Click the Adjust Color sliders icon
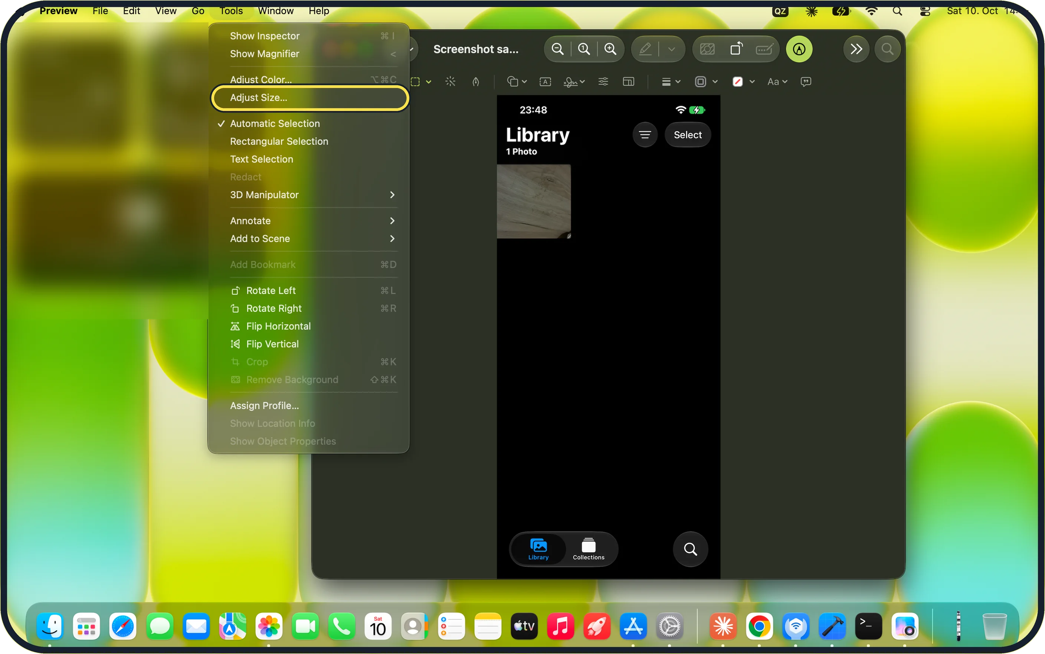The height and width of the screenshot is (654, 1045). click(603, 81)
